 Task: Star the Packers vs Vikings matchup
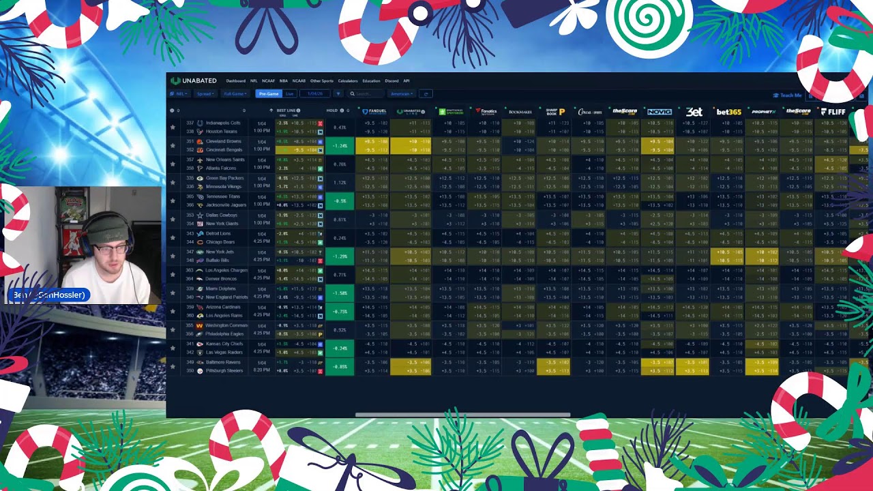coord(173,183)
